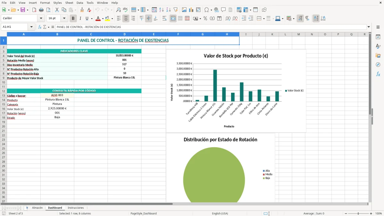Toggle Underline formatting
The width and height of the screenshot is (384, 216).
pos(87,19)
